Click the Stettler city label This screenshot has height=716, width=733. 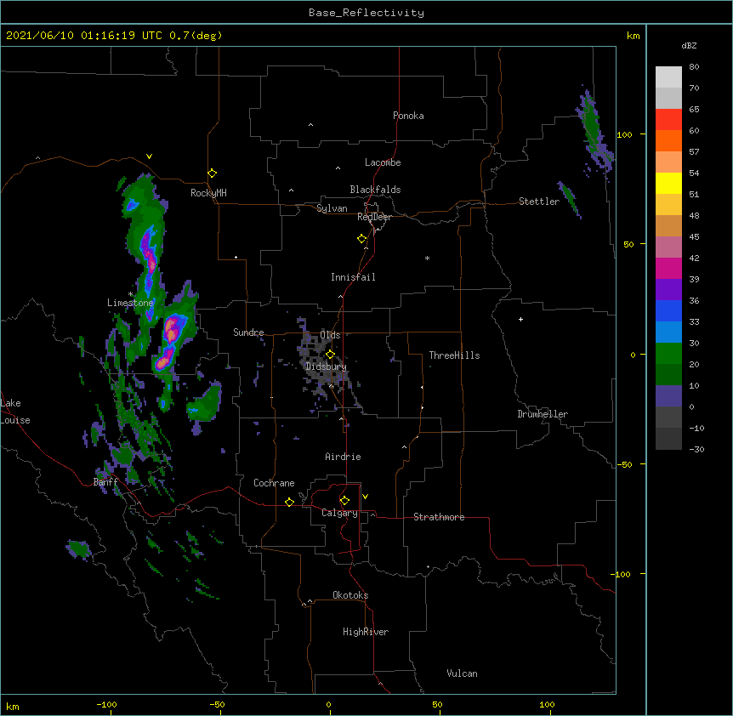539,202
